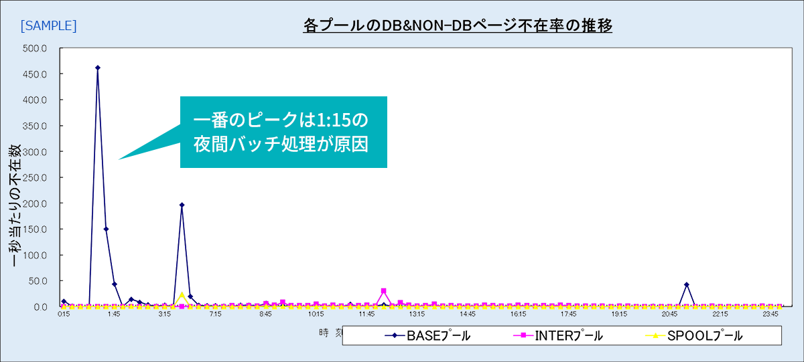Viewport: 804px width, 362px height.
Task: Click the BASE data point near 150
Action: pos(106,229)
